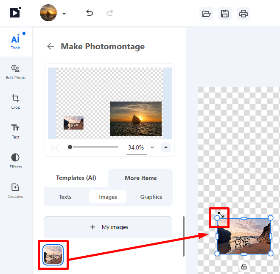The height and width of the screenshot is (274, 280).
Task: Click the bottom-right corner handle of the image
Action: [271, 254]
